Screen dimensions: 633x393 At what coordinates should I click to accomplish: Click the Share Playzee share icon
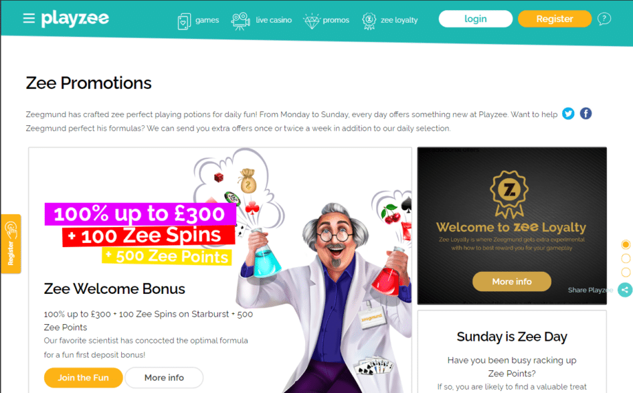click(x=625, y=290)
